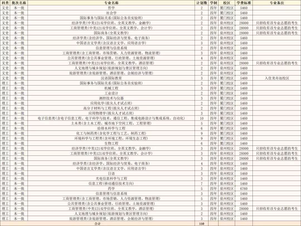This screenshot has width=301, height=226.
Task: Select the 高分子材料与工程 cell
Action: (x=111, y=108)
